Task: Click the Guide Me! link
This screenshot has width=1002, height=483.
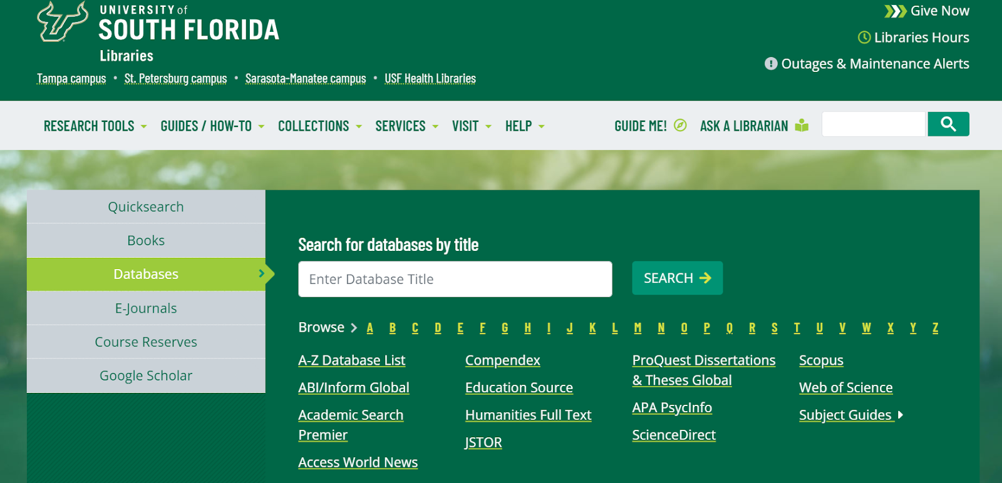Action: 641,126
